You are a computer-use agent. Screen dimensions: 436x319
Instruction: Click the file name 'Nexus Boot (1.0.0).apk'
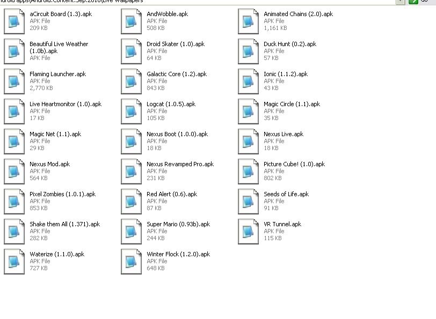[x=177, y=134]
